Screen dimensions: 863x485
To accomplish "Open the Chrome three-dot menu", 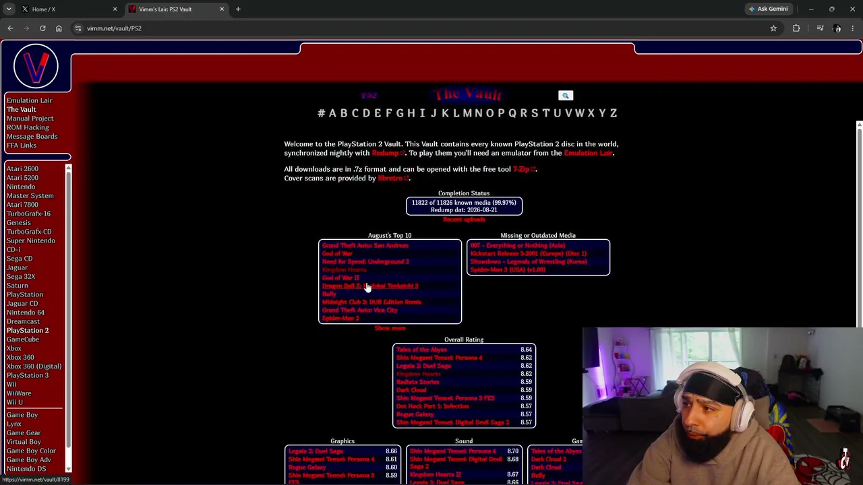I will tap(853, 28).
